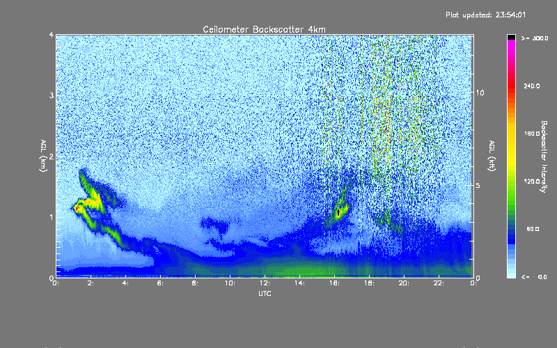
Task: Click the '5' tick on the kft axis
Action: point(478,186)
